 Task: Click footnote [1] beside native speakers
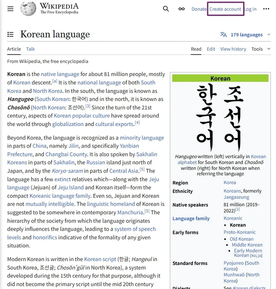tap(237, 209)
